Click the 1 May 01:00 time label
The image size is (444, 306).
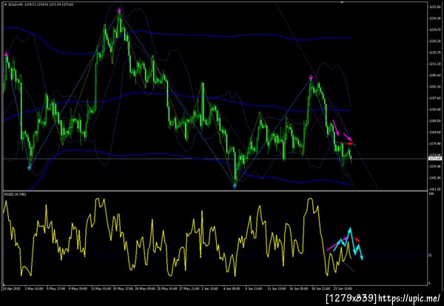pos(34,289)
